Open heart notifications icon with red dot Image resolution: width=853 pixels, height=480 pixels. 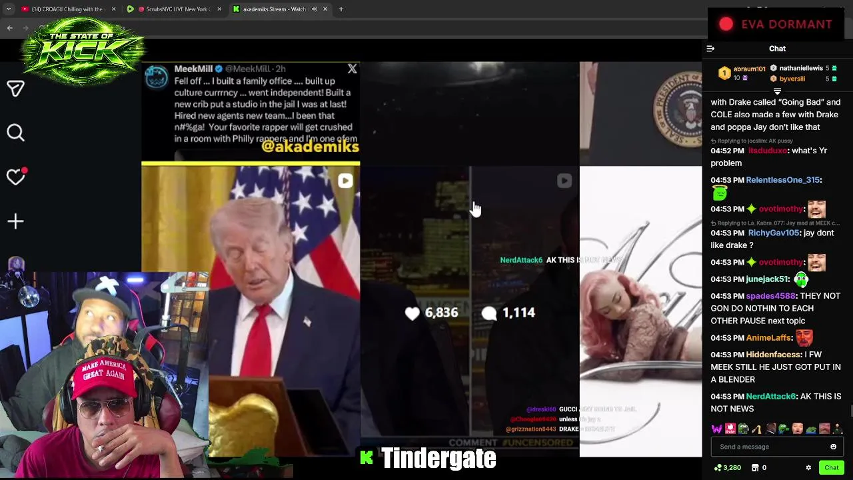[15, 176]
